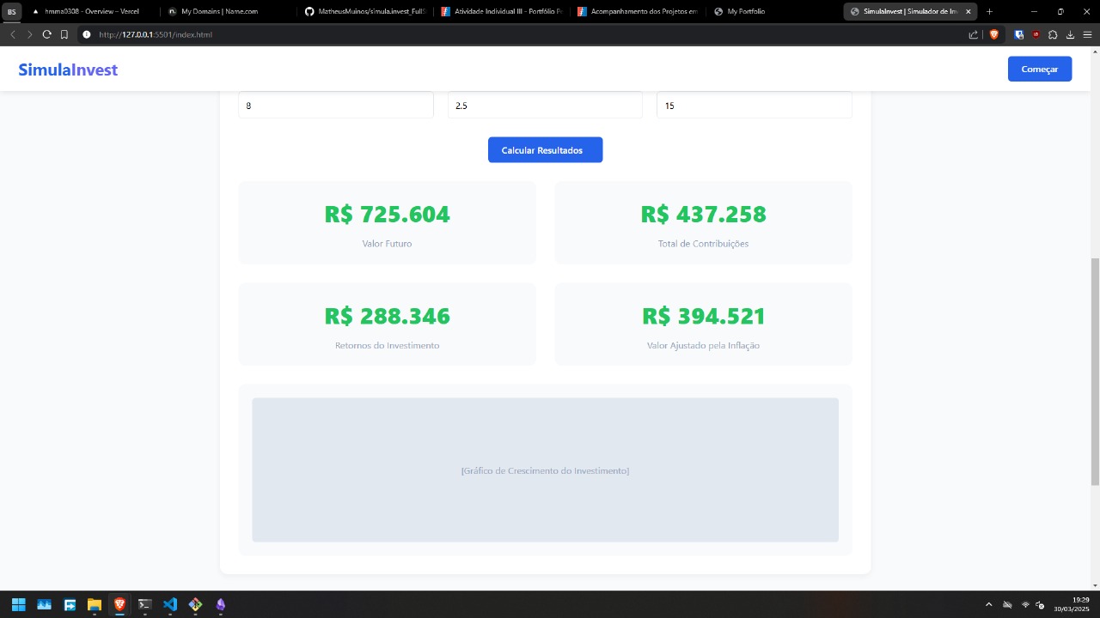Click the browser reload icon
The width and height of the screenshot is (1100, 618).
coord(46,34)
